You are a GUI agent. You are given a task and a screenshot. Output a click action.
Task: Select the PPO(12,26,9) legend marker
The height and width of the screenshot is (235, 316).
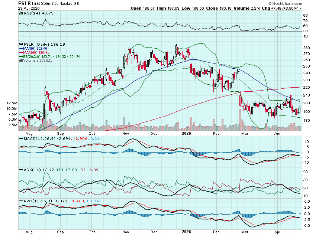[x=21, y=201]
